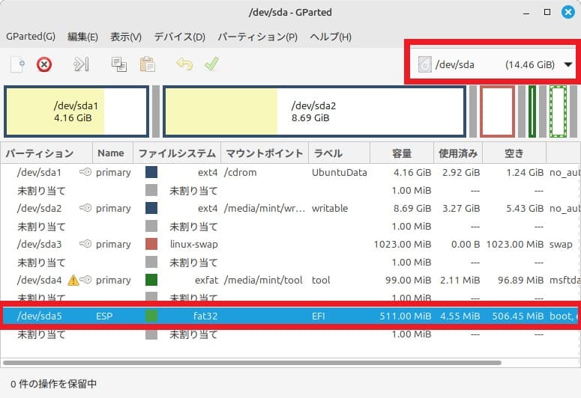
Task: Open the GParted(G) menu
Action: 31,37
